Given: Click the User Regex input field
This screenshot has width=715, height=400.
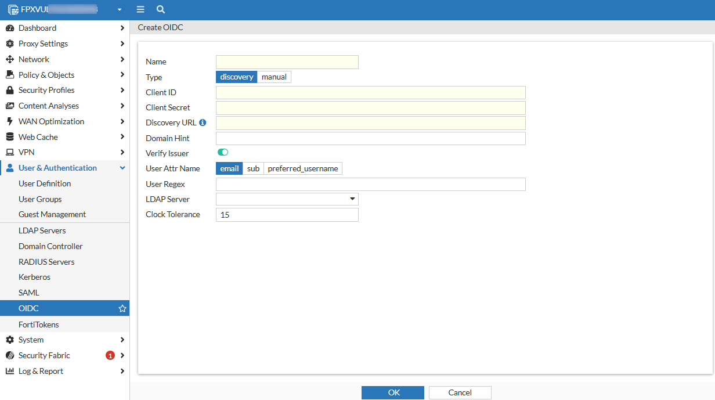Looking at the screenshot, I should coord(371,184).
